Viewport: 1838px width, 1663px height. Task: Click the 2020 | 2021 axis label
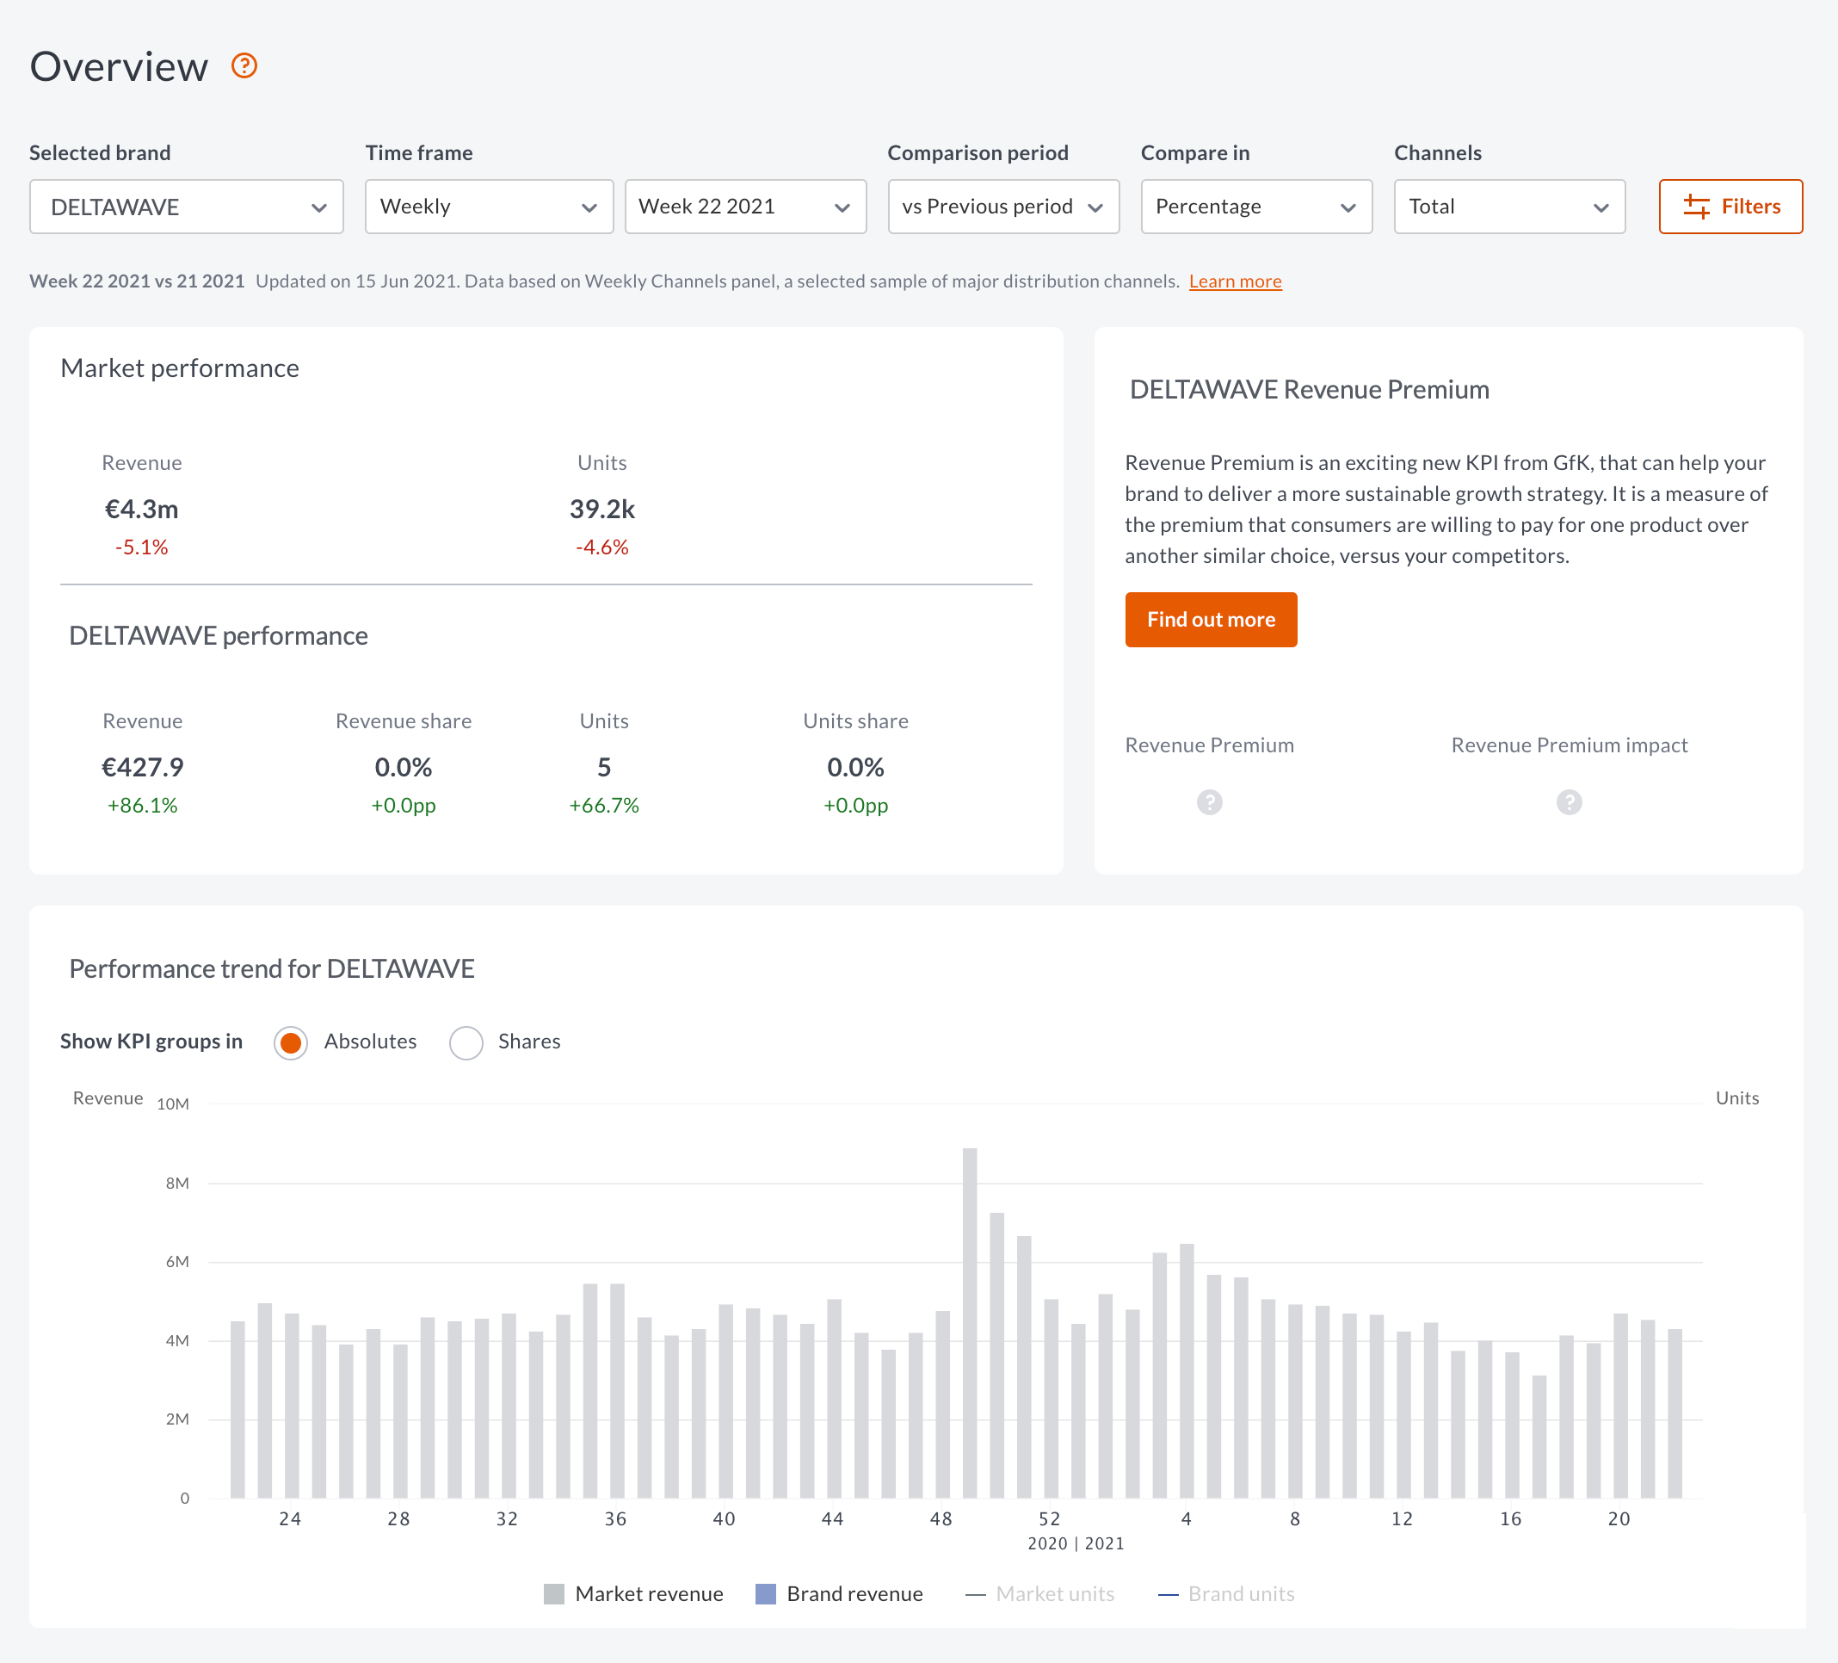click(x=1075, y=1543)
